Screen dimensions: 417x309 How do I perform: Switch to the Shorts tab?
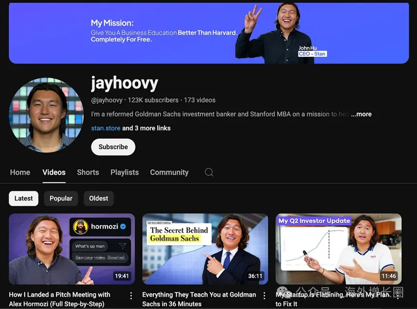88,172
